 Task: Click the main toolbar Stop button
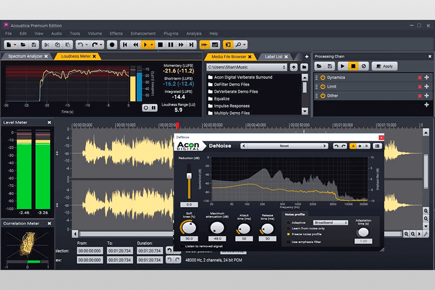[x=160, y=45]
